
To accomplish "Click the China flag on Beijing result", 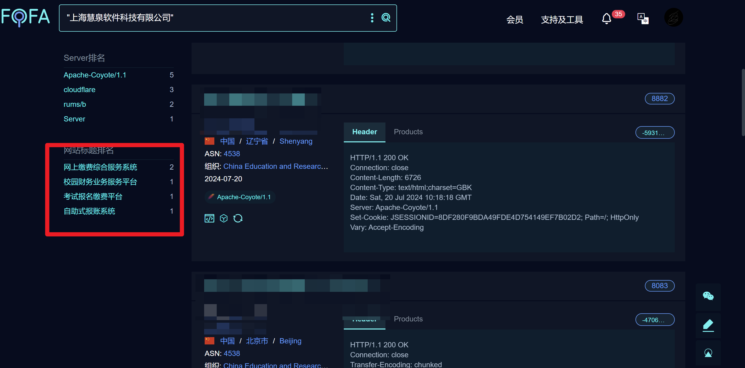I will coord(209,341).
